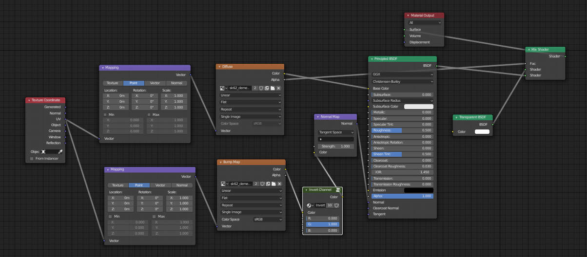Enable Min checkbox in lower Mapping node
Viewport: 587px width, 257px height.
(x=111, y=216)
